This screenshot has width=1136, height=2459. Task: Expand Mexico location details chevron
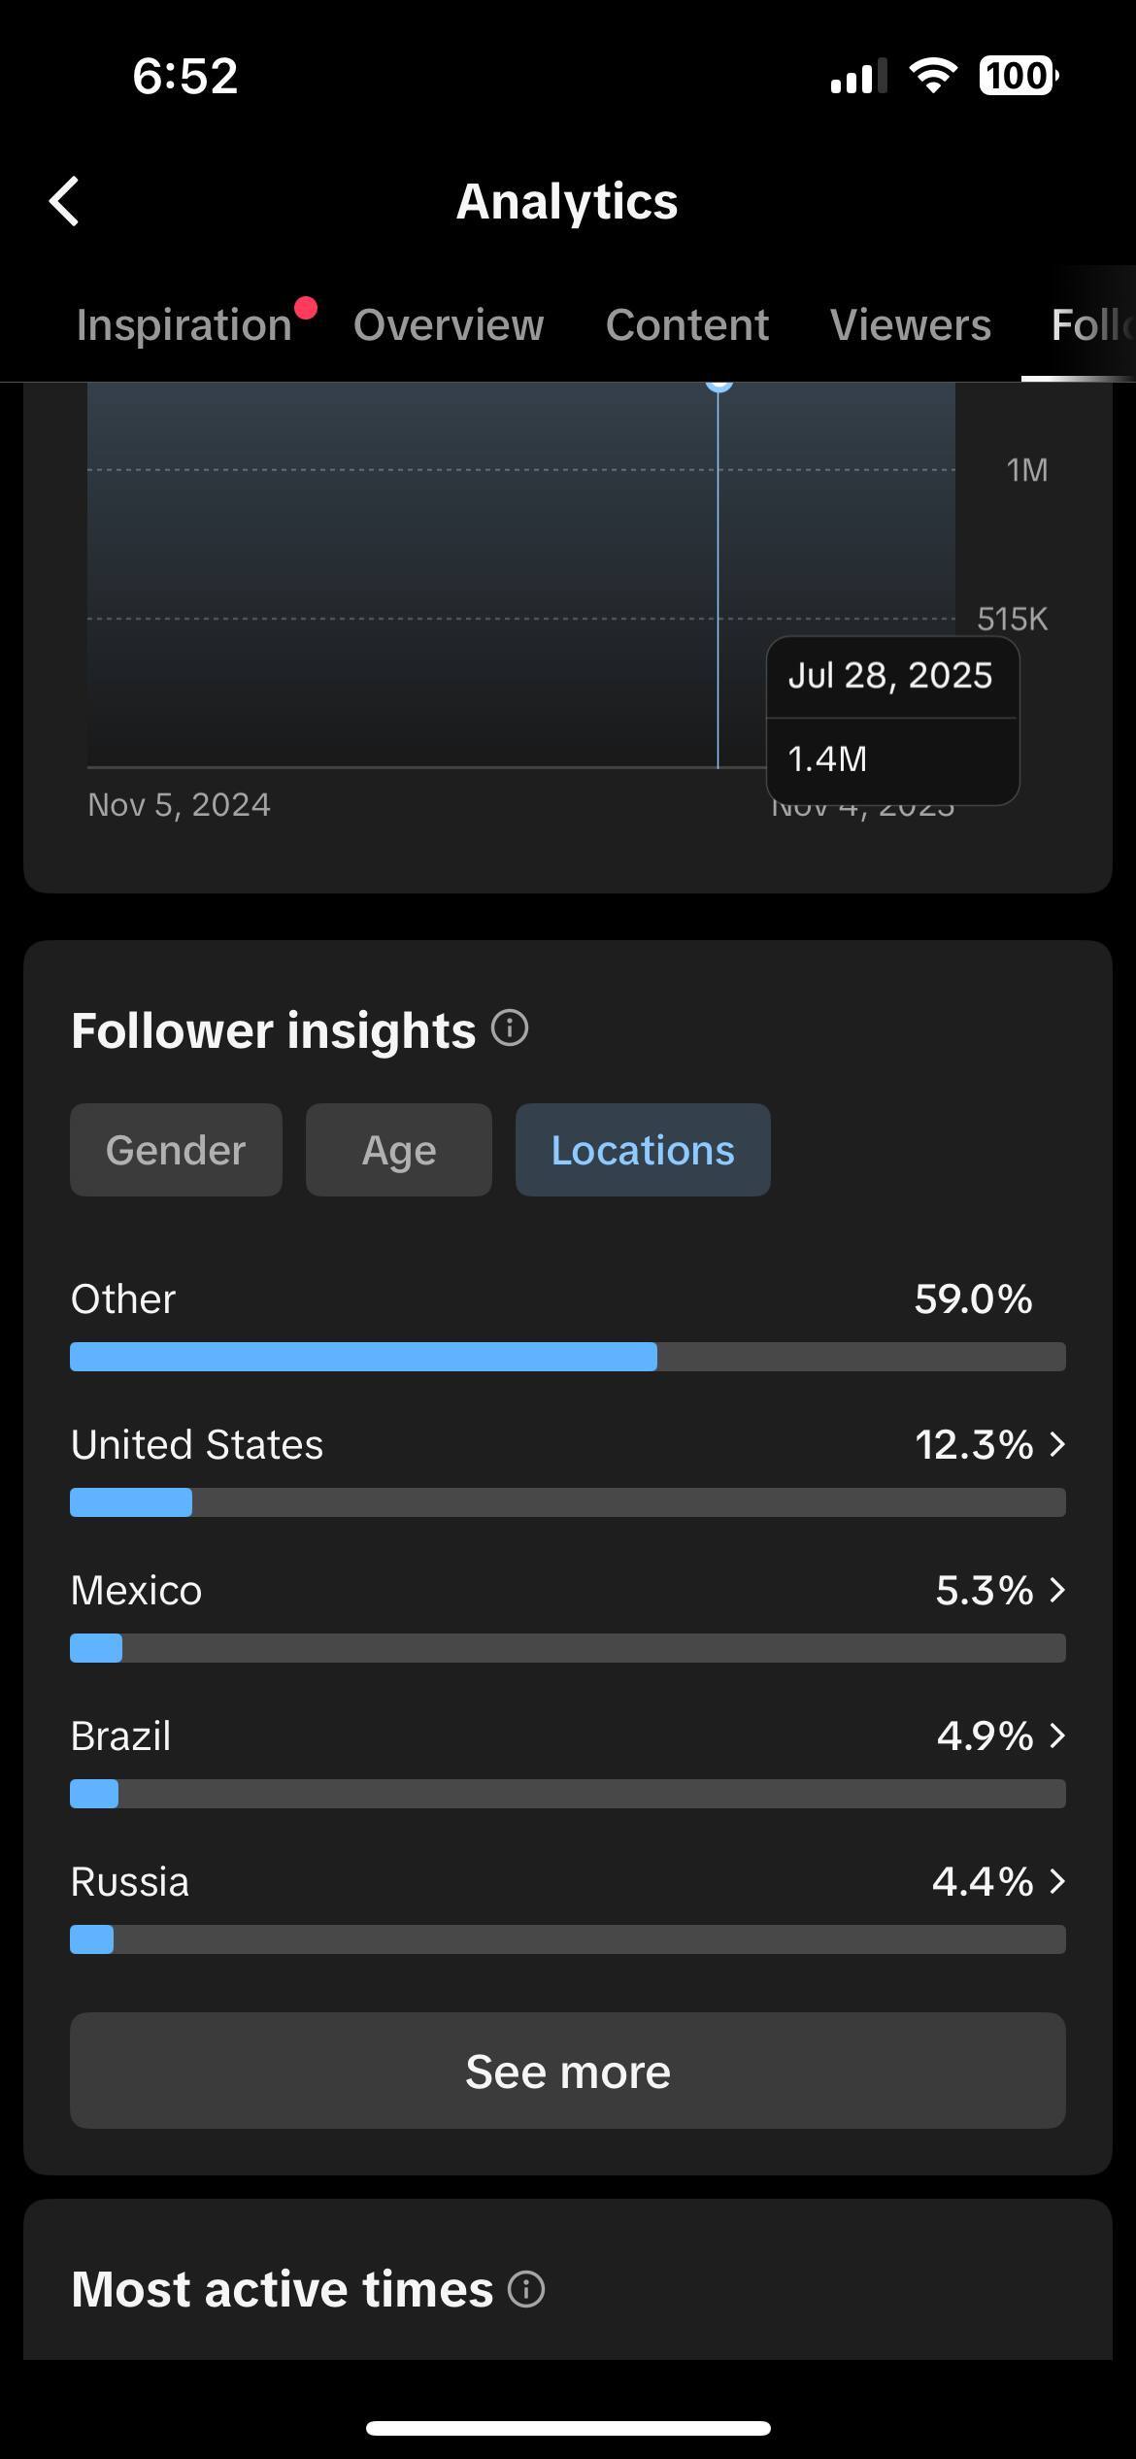pos(1057,1590)
